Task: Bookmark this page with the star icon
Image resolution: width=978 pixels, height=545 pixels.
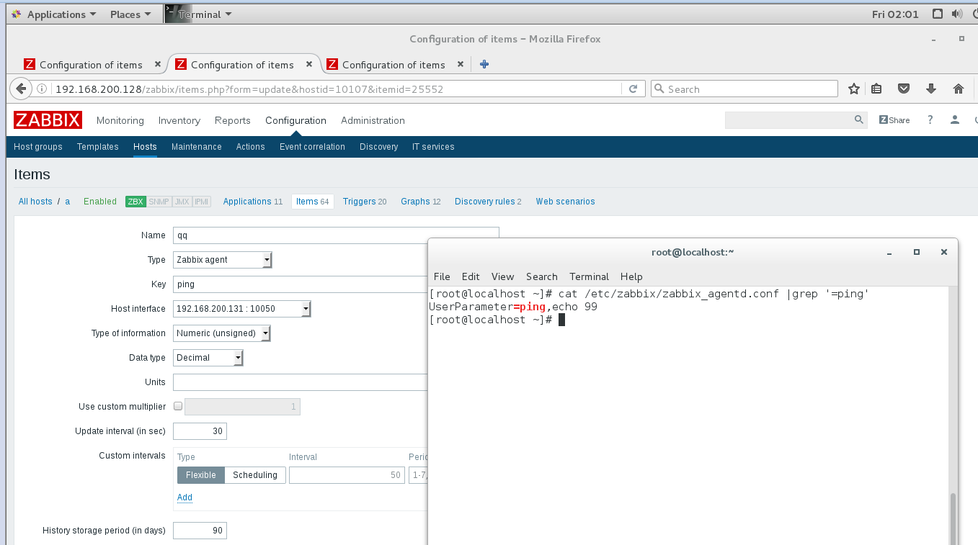Action: (x=854, y=89)
